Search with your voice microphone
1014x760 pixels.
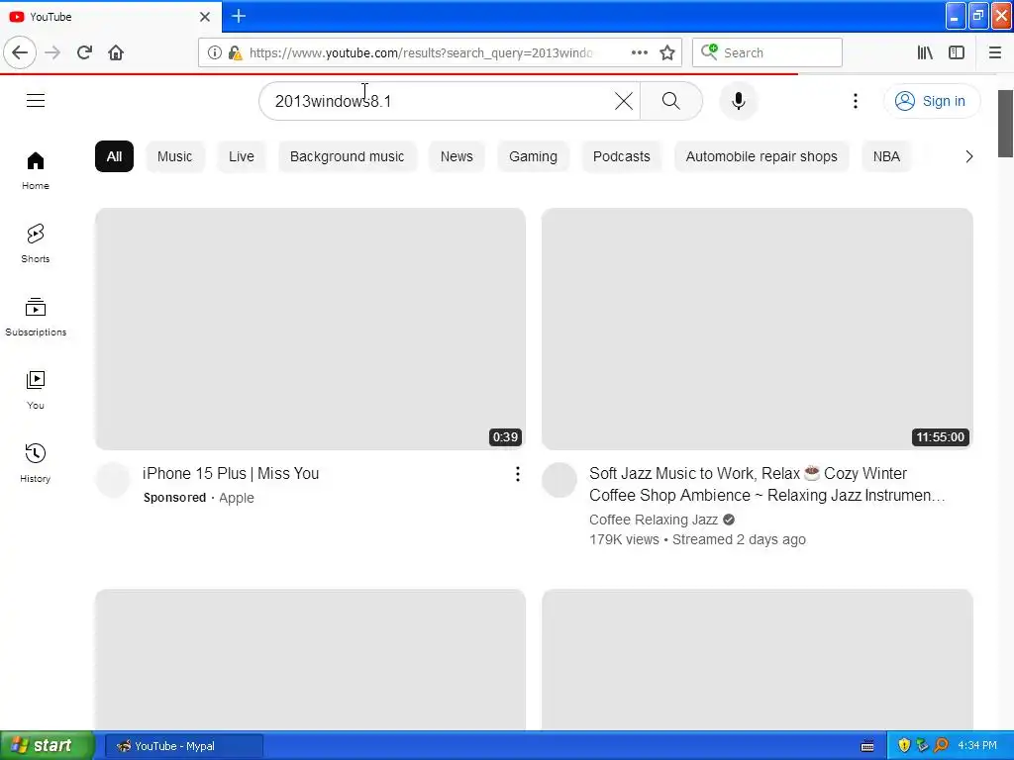pyautogui.click(x=739, y=101)
